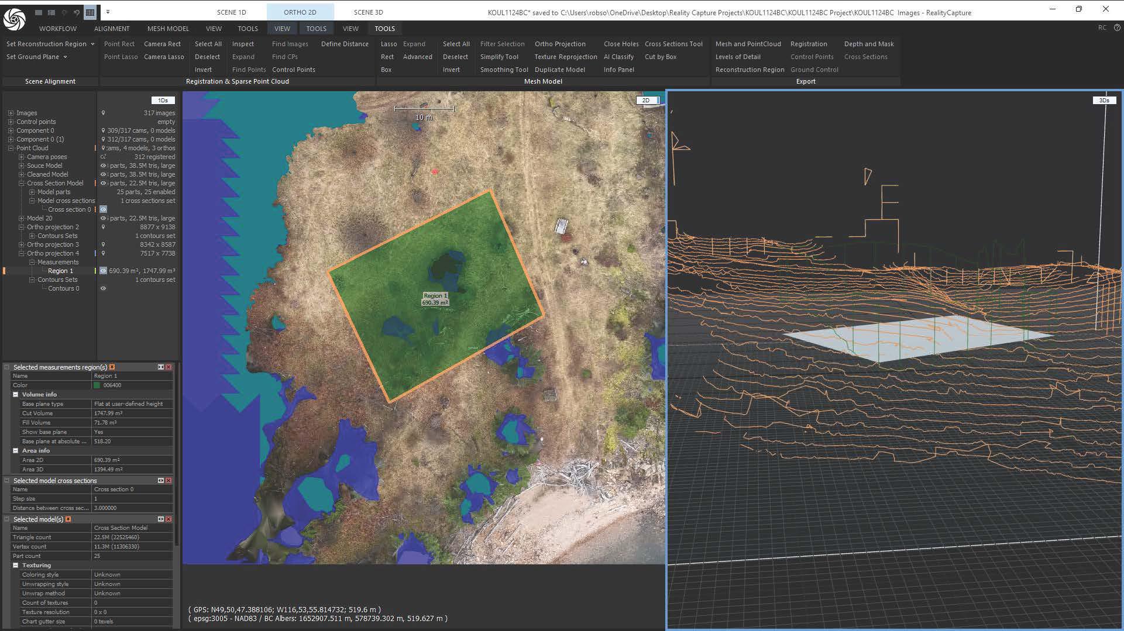Viewport: 1124px width, 631px height.
Task: Open the Set Reconstruction Region dropdown
Action: 92,44
